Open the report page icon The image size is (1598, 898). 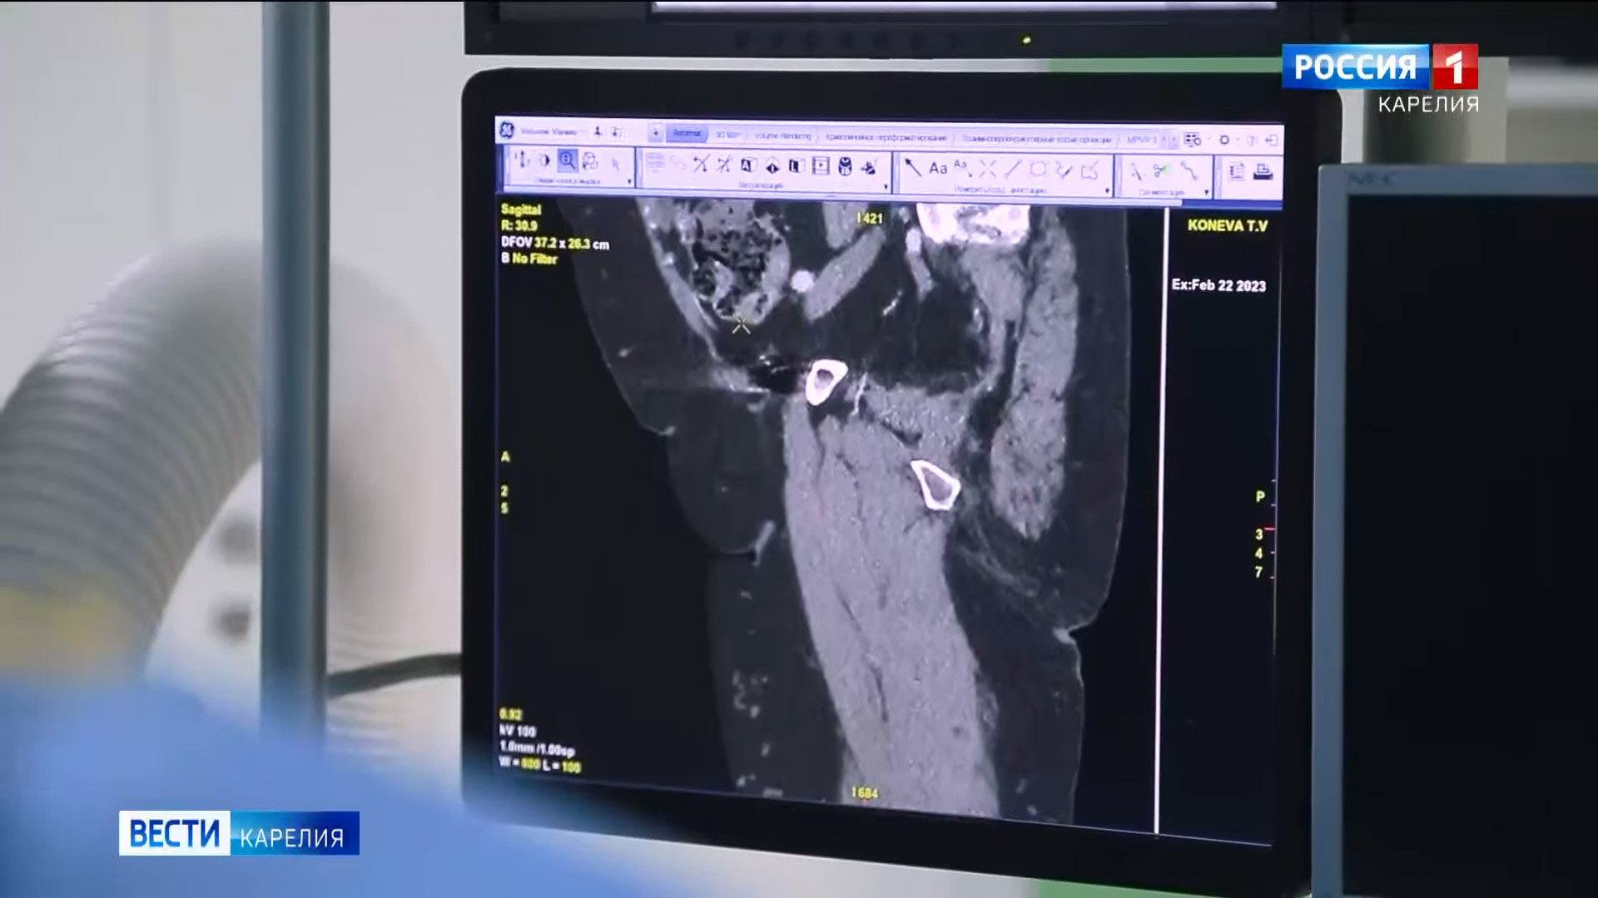pyautogui.click(x=1237, y=171)
